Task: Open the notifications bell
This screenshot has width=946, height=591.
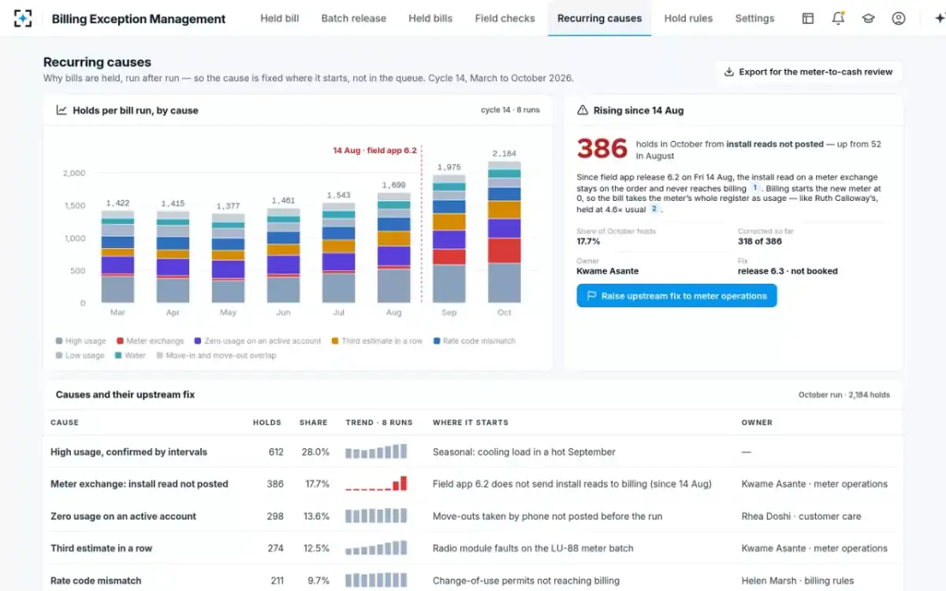Action: [838, 18]
